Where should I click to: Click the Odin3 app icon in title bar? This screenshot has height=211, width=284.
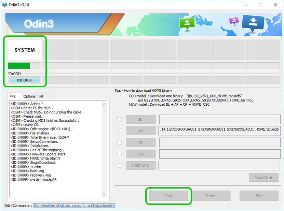(5, 5)
